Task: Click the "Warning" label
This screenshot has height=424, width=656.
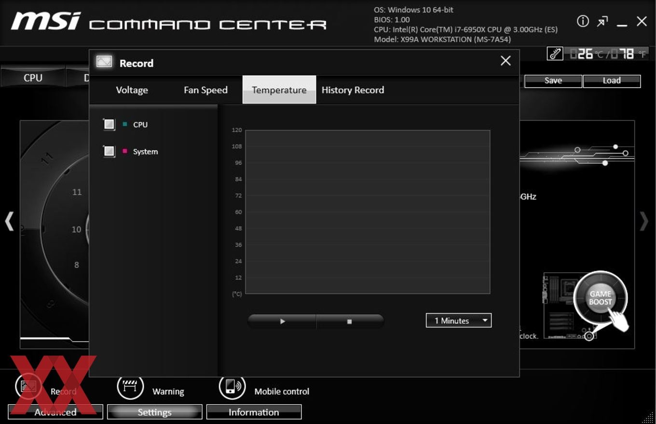Action: tap(168, 391)
